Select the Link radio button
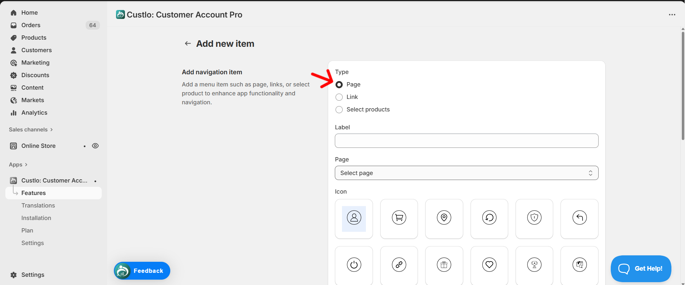The height and width of the screenshot is (285, 685). [x=339, y=97]
